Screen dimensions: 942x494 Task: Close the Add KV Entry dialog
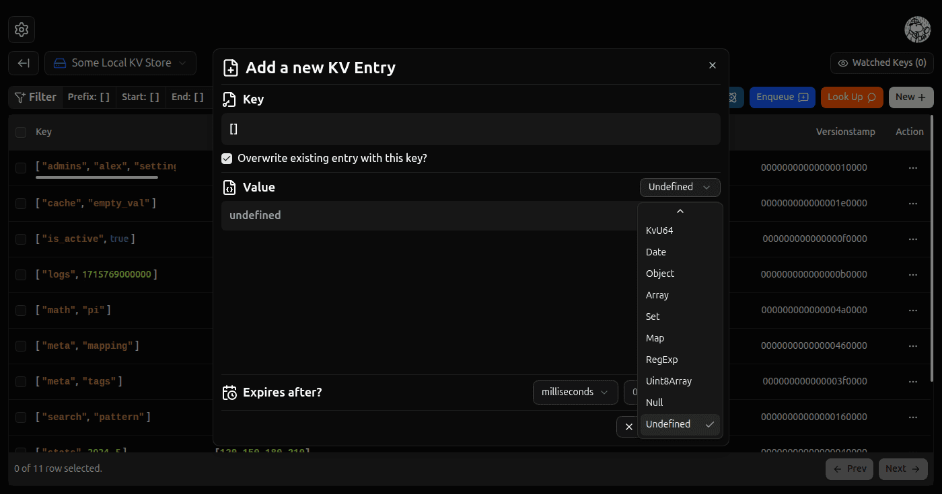click(713, 65)
